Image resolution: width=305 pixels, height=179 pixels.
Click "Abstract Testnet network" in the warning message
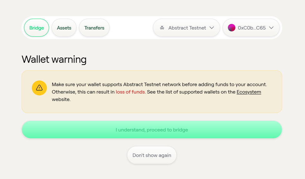(152, 85)
